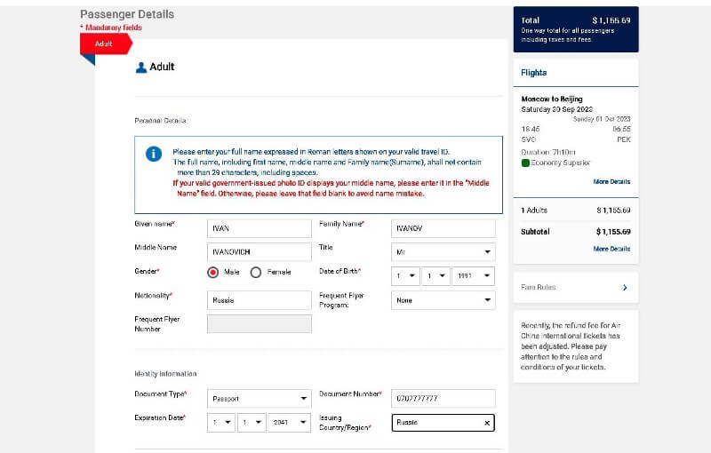Viewport: 711px width, 453px height.
Task: Select the Female gender radio button
Action: tap(256, 273)
